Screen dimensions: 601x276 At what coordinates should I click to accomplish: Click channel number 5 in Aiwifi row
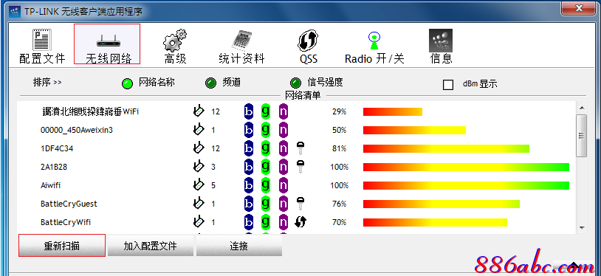pos(213,185)
